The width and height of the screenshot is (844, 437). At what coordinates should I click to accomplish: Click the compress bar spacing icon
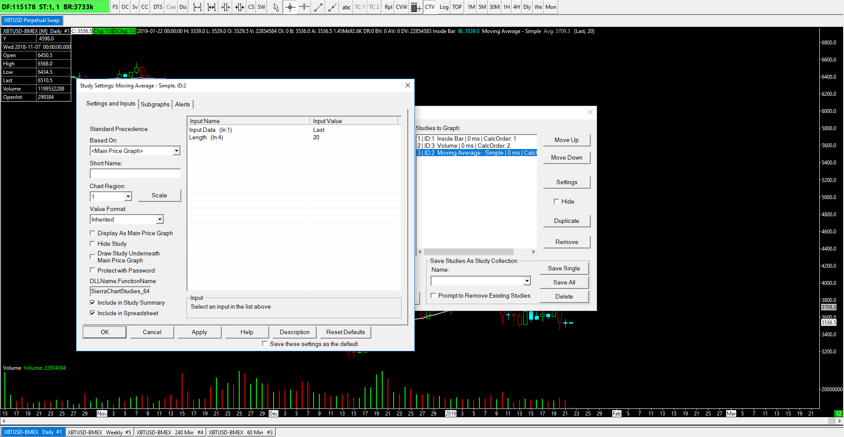point(226,7)
